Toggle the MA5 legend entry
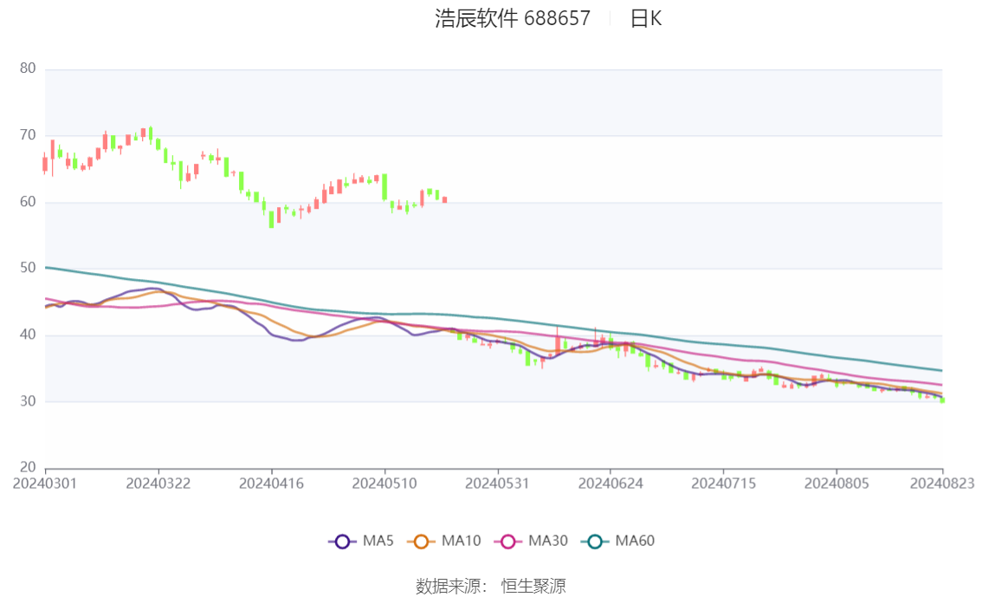Image resolution: width=982 pixels, height=597 pixels. coord(361,542)
